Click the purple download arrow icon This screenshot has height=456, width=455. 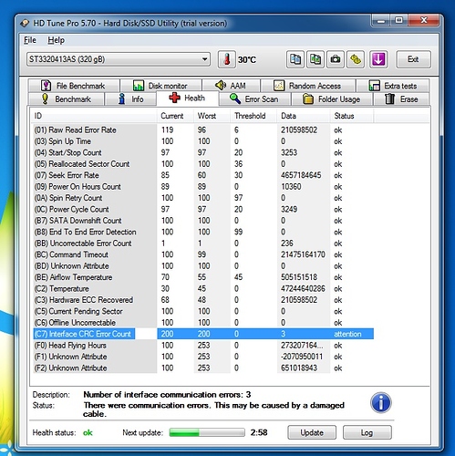click(x=378, y=59)
